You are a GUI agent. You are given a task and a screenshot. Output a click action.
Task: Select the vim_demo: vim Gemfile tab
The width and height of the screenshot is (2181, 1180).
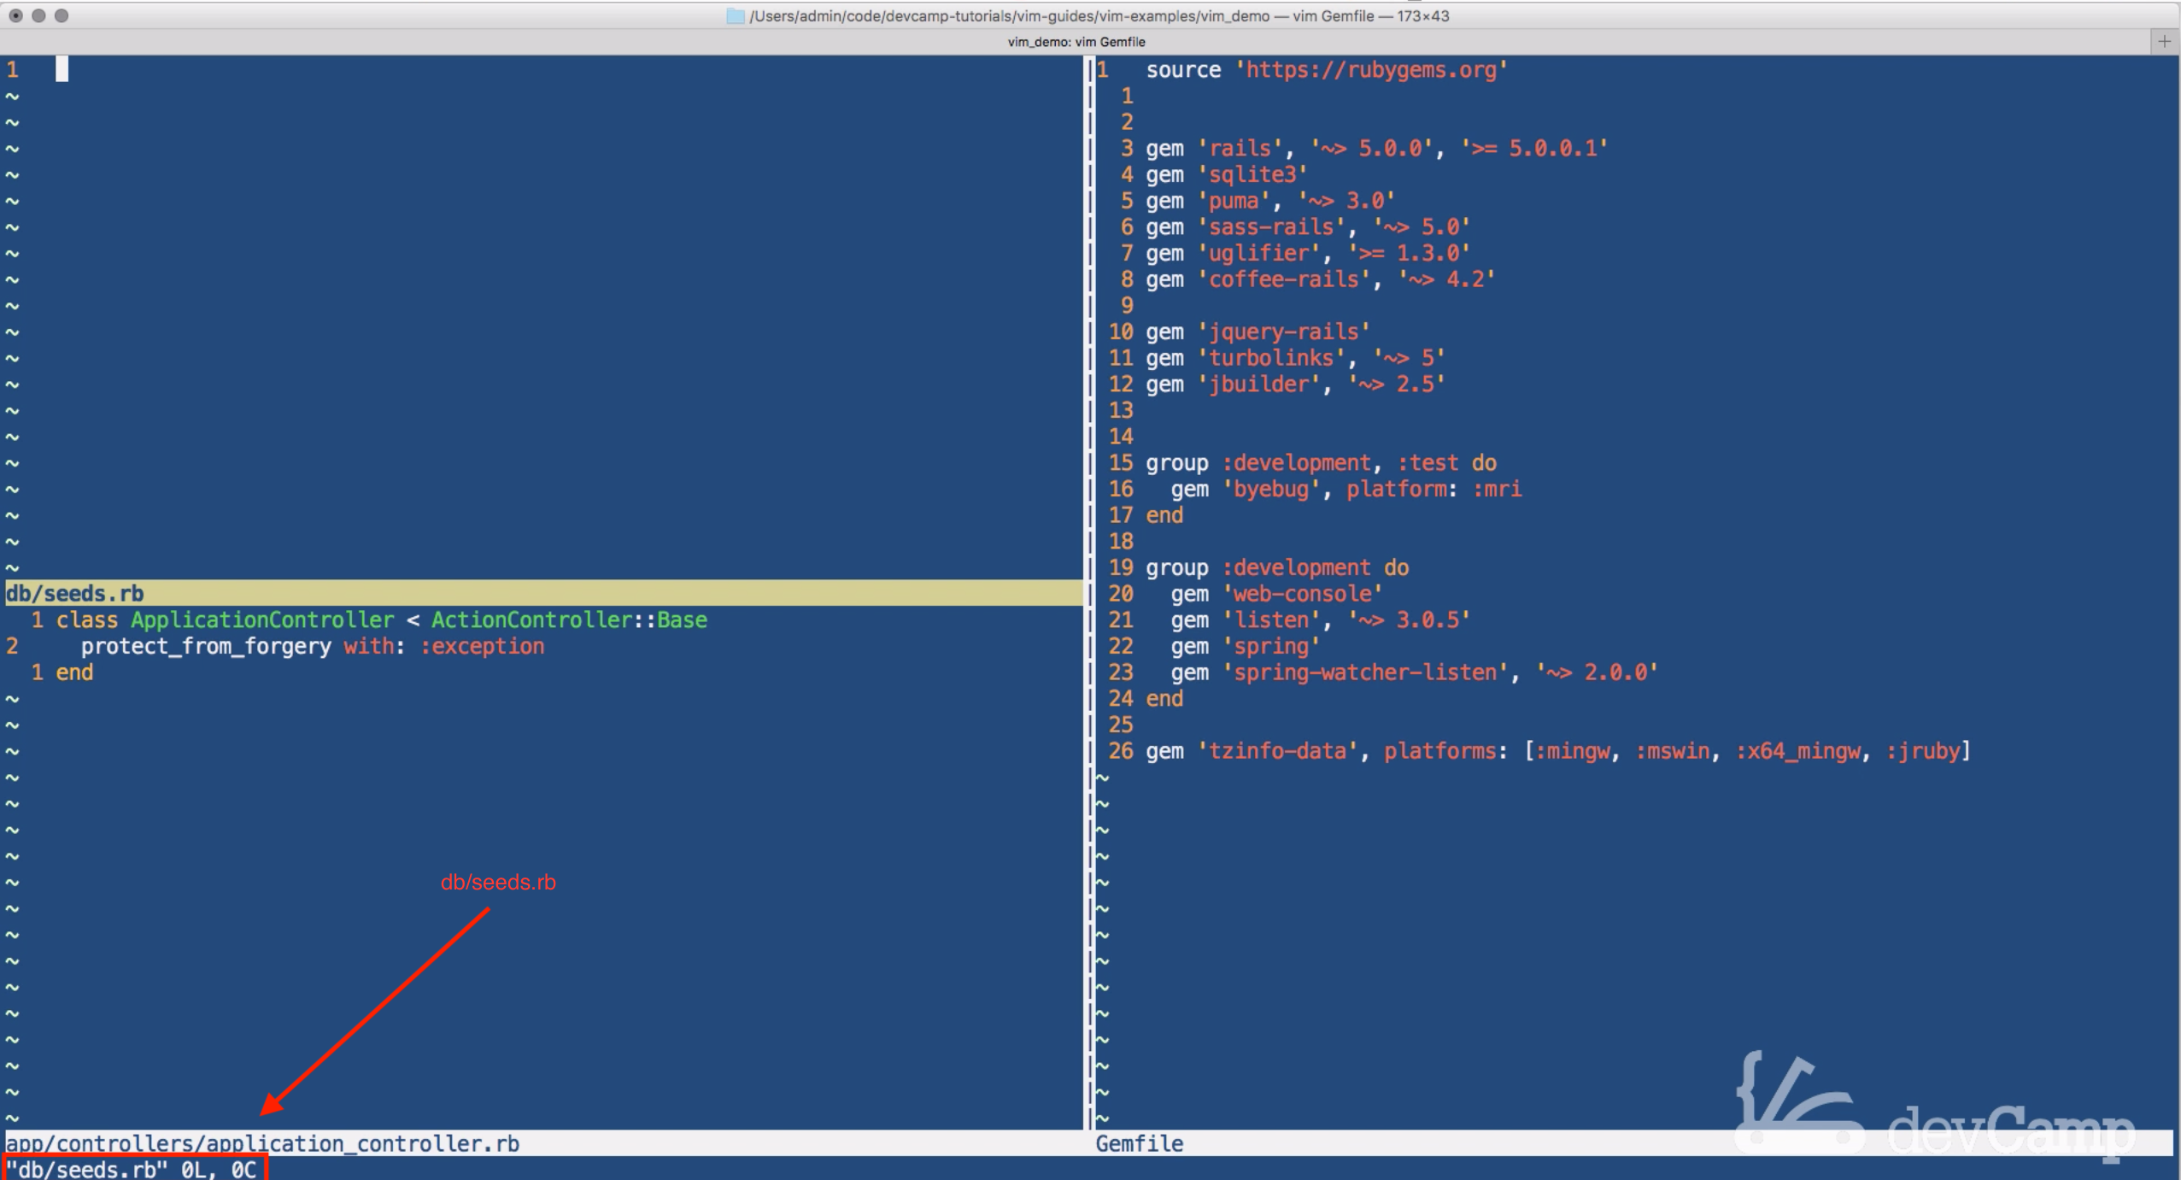pyautogui.click(x=1076, y=42)
